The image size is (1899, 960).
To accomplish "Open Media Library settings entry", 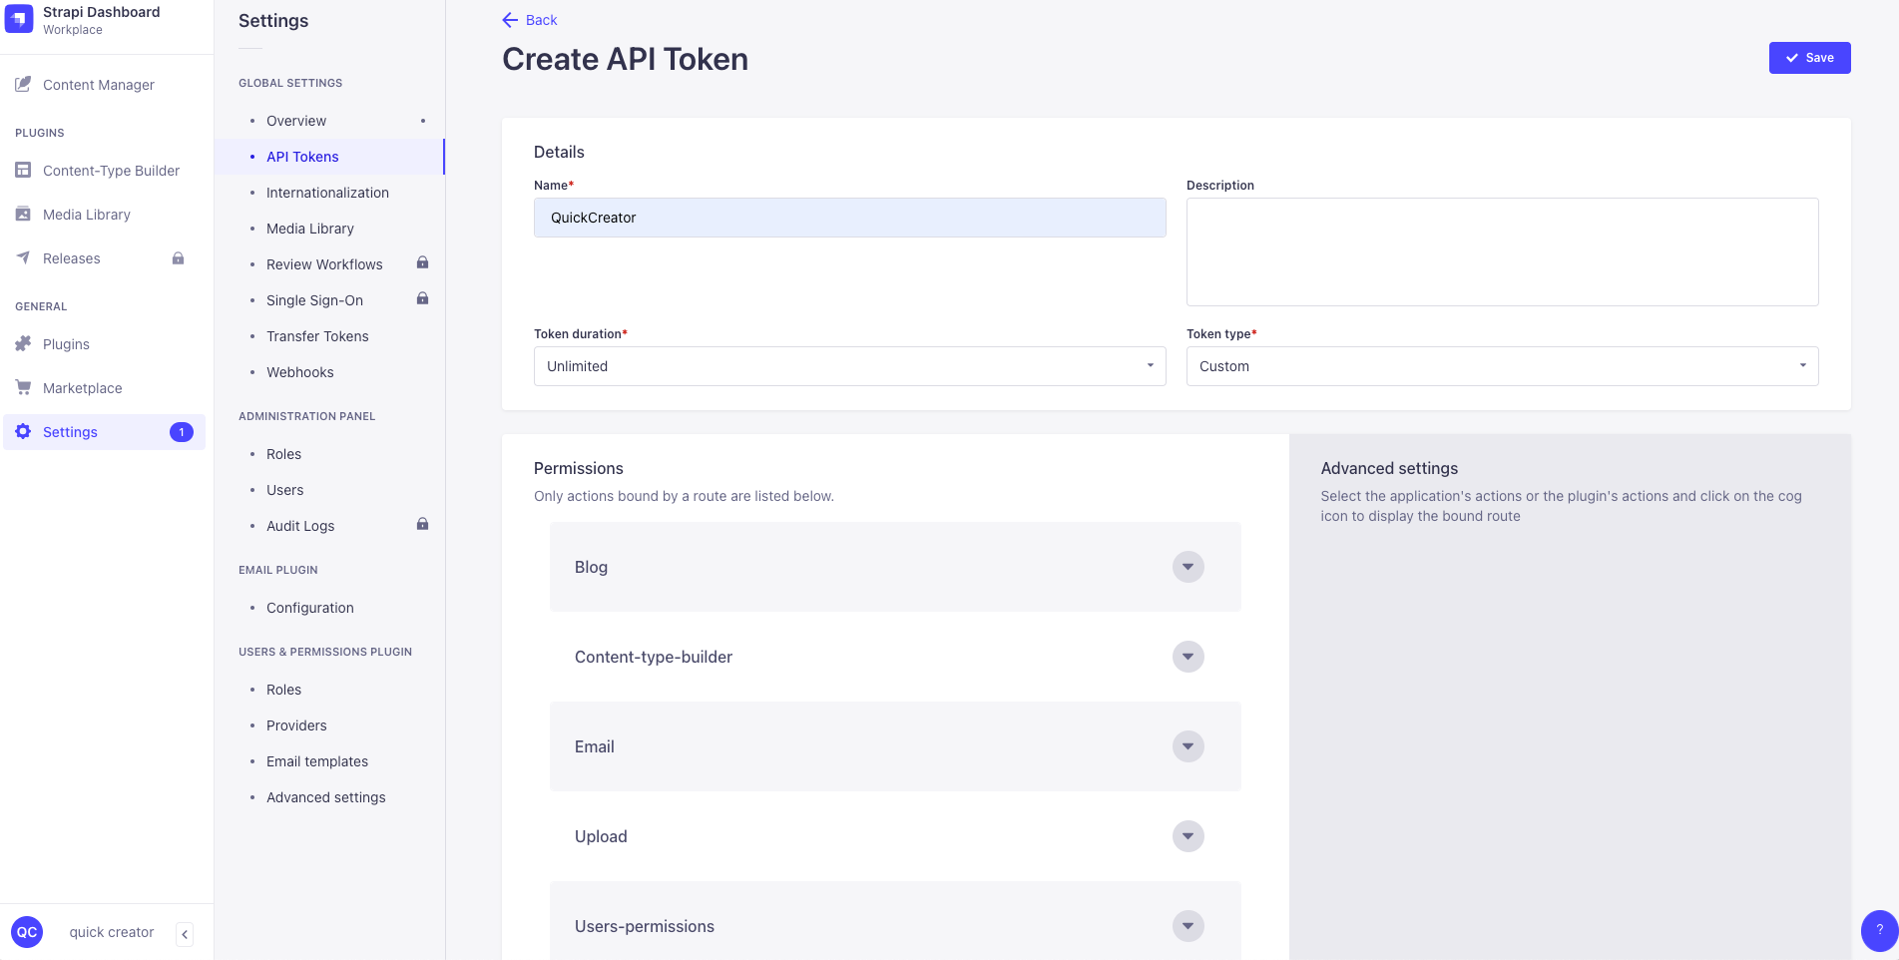I will tap(310, 229).
